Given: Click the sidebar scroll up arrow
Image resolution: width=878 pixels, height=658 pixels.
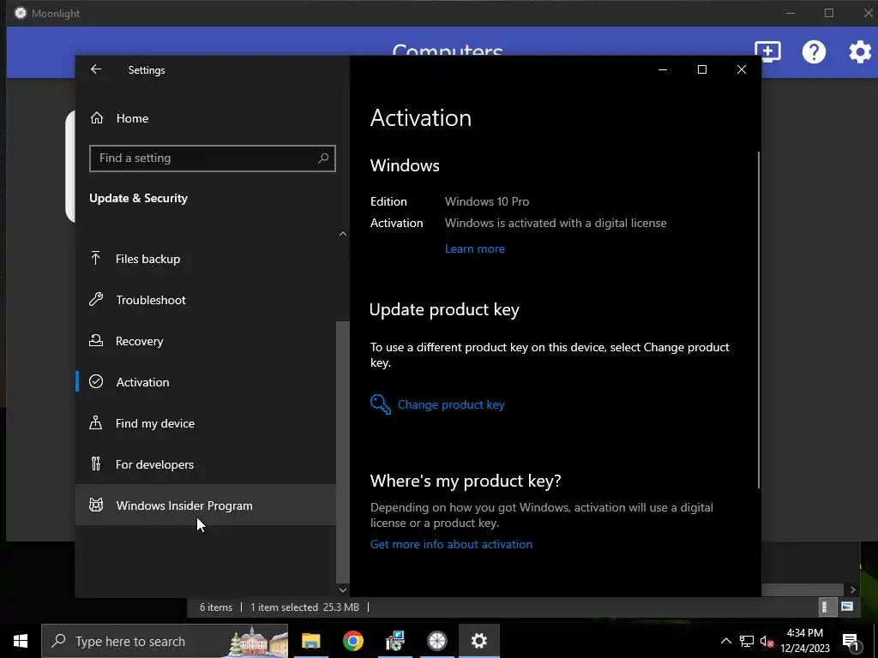Looking at the screenshot, I should click(343, 234).
